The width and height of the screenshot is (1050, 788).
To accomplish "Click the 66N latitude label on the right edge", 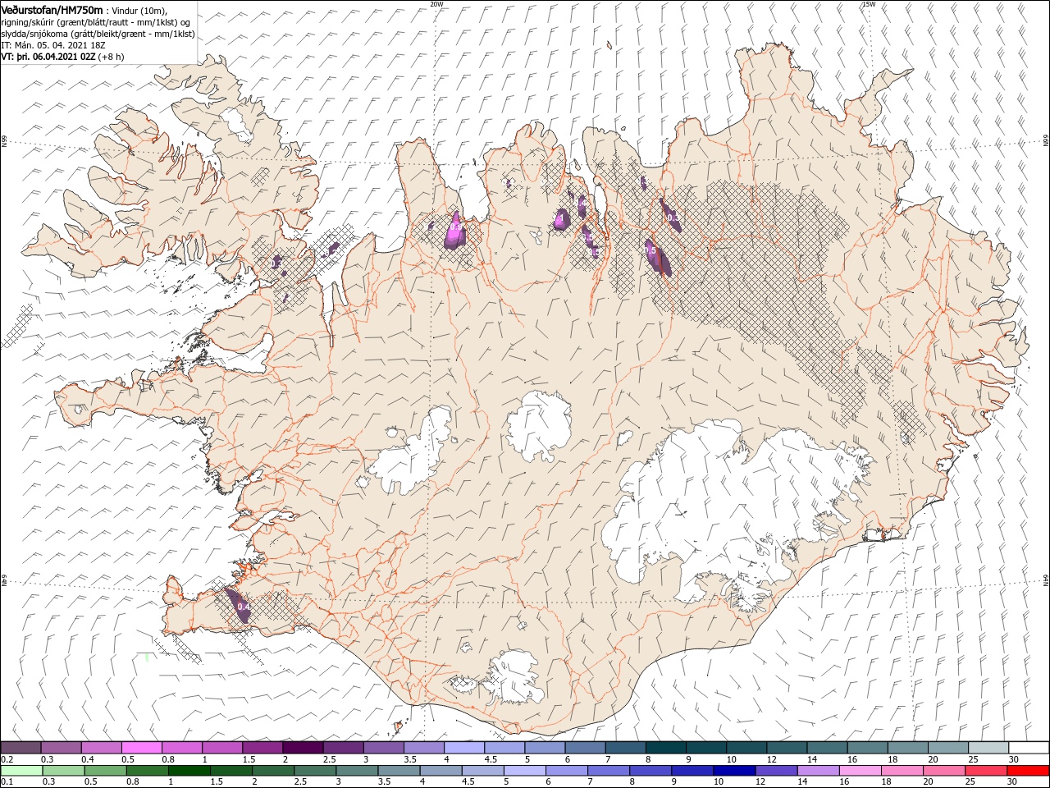I will [x=1046, y=141].
